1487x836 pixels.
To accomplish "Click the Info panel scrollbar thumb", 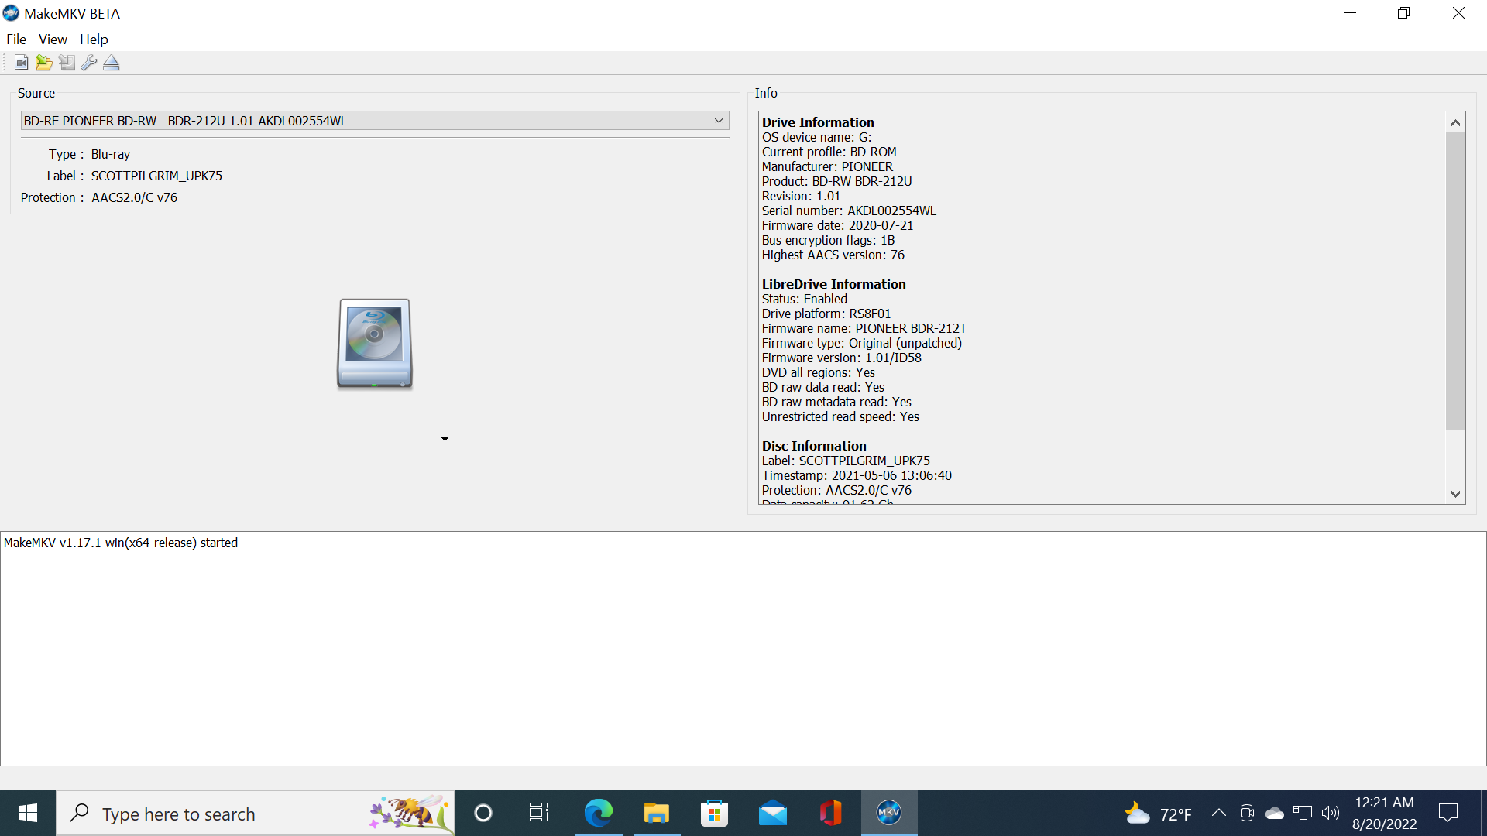I will tap(1455, 280).
